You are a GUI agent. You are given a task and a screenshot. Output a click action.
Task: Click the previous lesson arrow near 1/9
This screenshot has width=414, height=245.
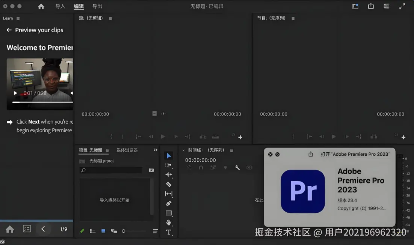(44, 229)
